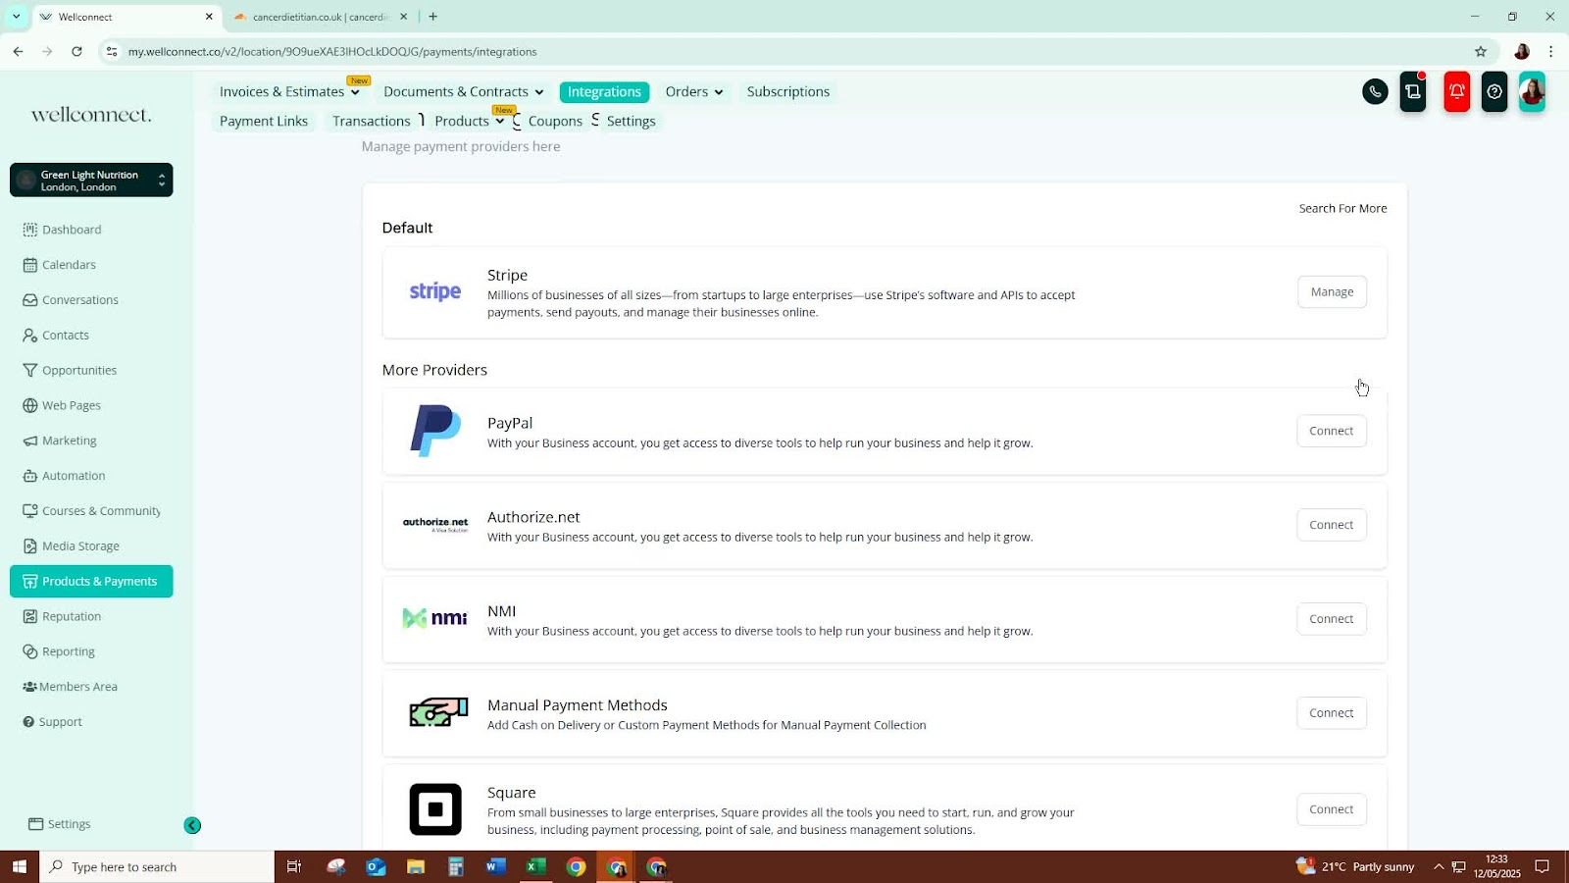Image resolution: width=1569 pixels, height=883 pixels.
Task: Switch to the cancerdietitian.co.uk browser tab
Action: click(x=320, y=17)
